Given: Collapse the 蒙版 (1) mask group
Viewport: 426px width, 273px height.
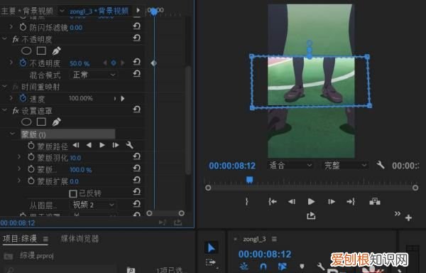Looking at the screenshot, I should (12, 134).
